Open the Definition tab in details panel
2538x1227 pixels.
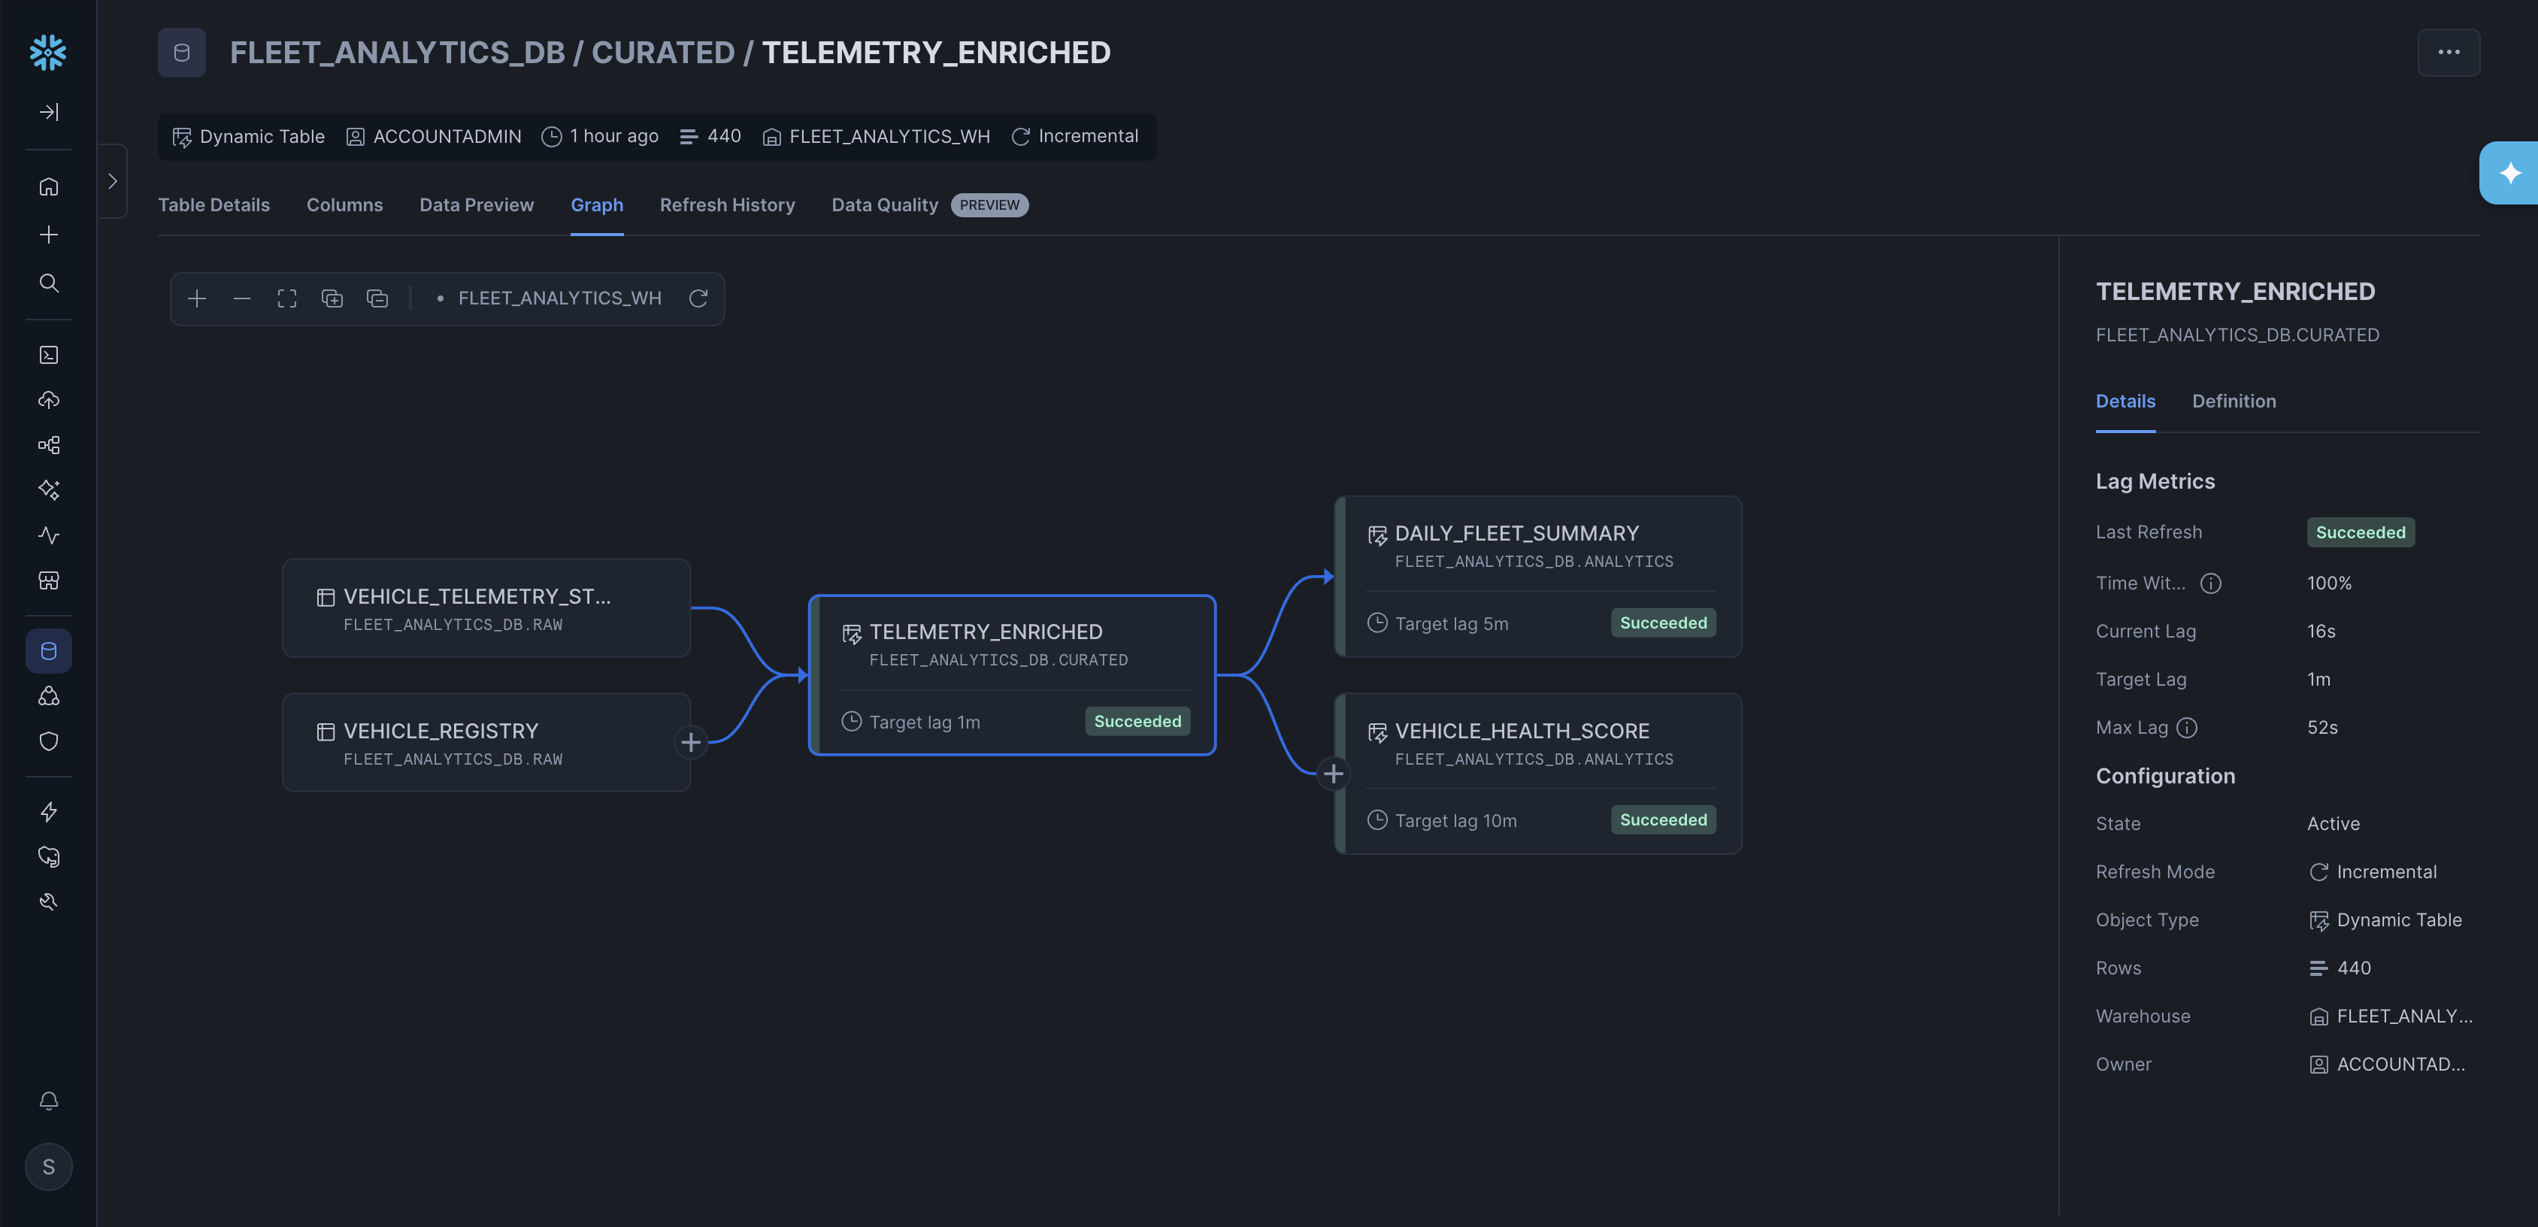click(x=2234, y=401)
